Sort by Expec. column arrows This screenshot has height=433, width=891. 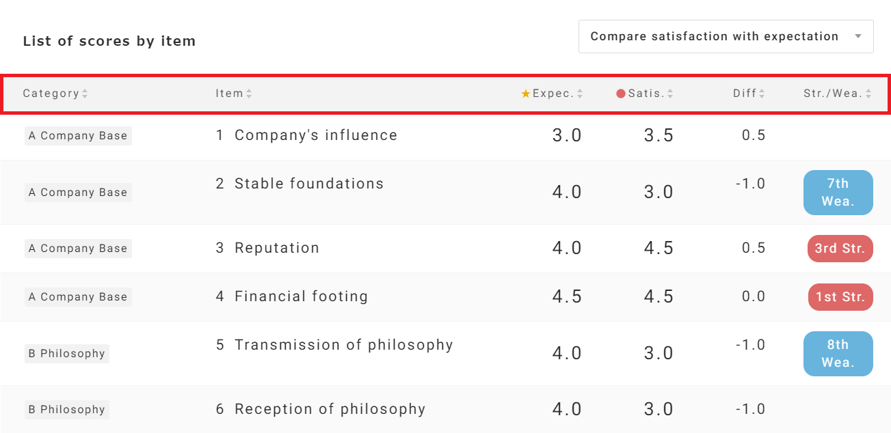pos(580,94)
